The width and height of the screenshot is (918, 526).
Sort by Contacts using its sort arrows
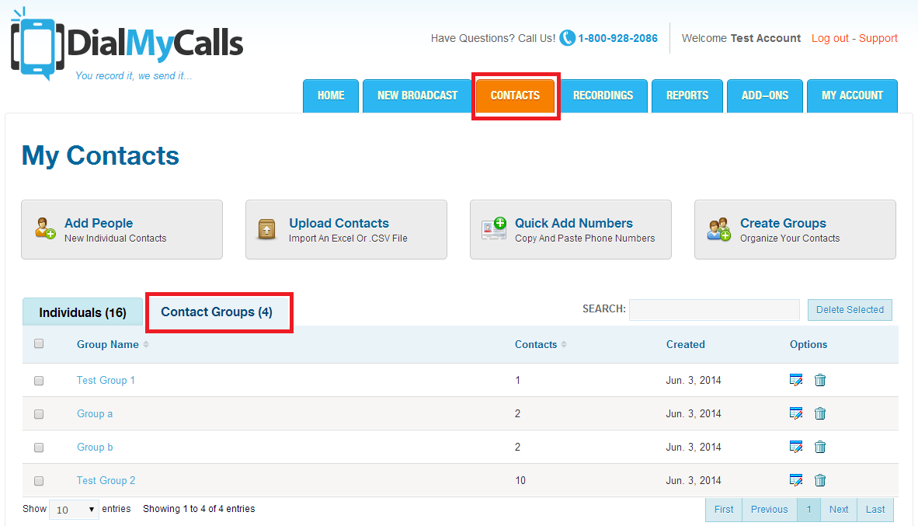tap(564, 344)
